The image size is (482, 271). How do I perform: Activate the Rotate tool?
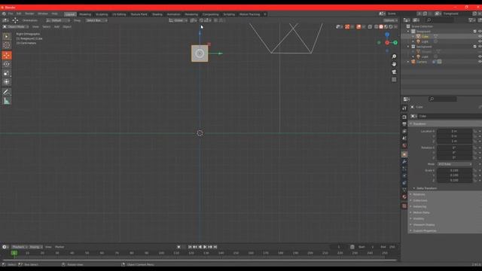tap(7, 64)
